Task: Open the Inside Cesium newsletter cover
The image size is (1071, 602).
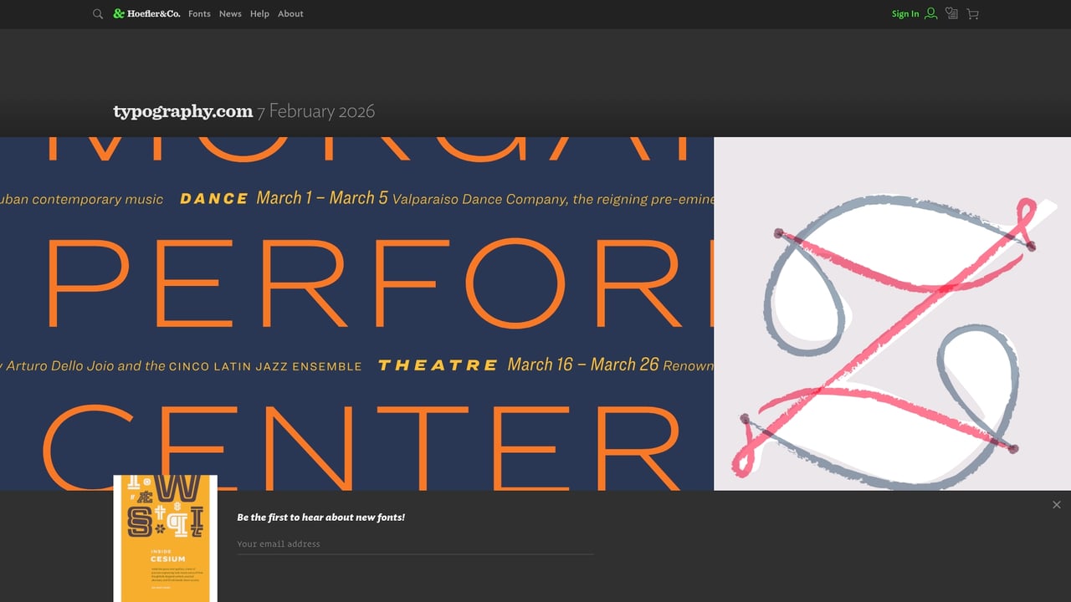Action: pyautogui.click(x=166, y=539)
